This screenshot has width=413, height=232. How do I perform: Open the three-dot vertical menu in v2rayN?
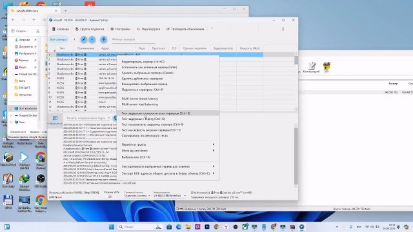point(283,29)
